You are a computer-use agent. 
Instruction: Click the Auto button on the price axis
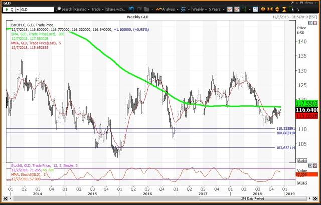302,161
